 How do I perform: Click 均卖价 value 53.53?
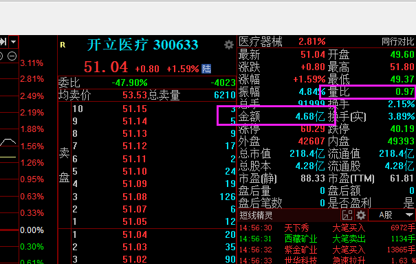(x=135, y=95)
